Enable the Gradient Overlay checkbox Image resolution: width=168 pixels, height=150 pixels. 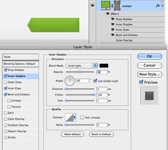6,125
